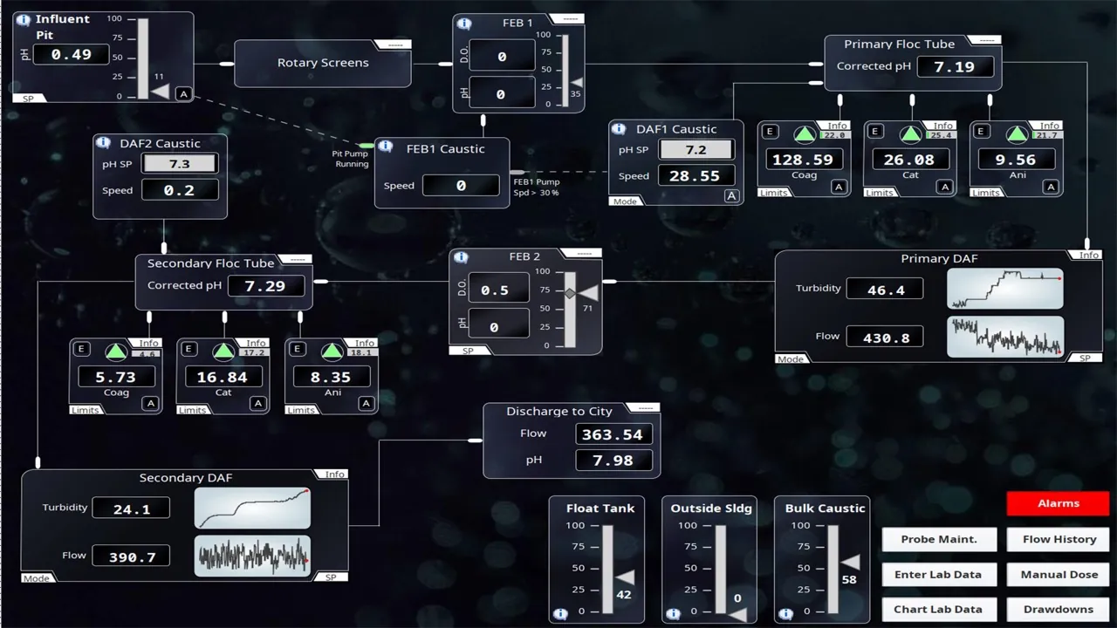Image resolution: width=1117 pixels, height=628 pixels.
Task: Click the FEB 2 info icon
Action: click(462, 257)
